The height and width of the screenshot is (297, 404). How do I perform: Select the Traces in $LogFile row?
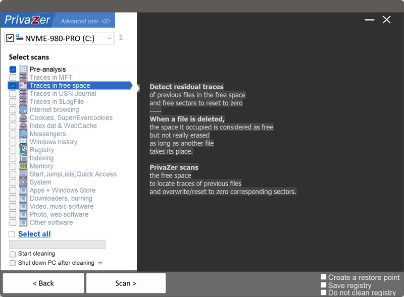pyautogui.click(x=70, y=102)
